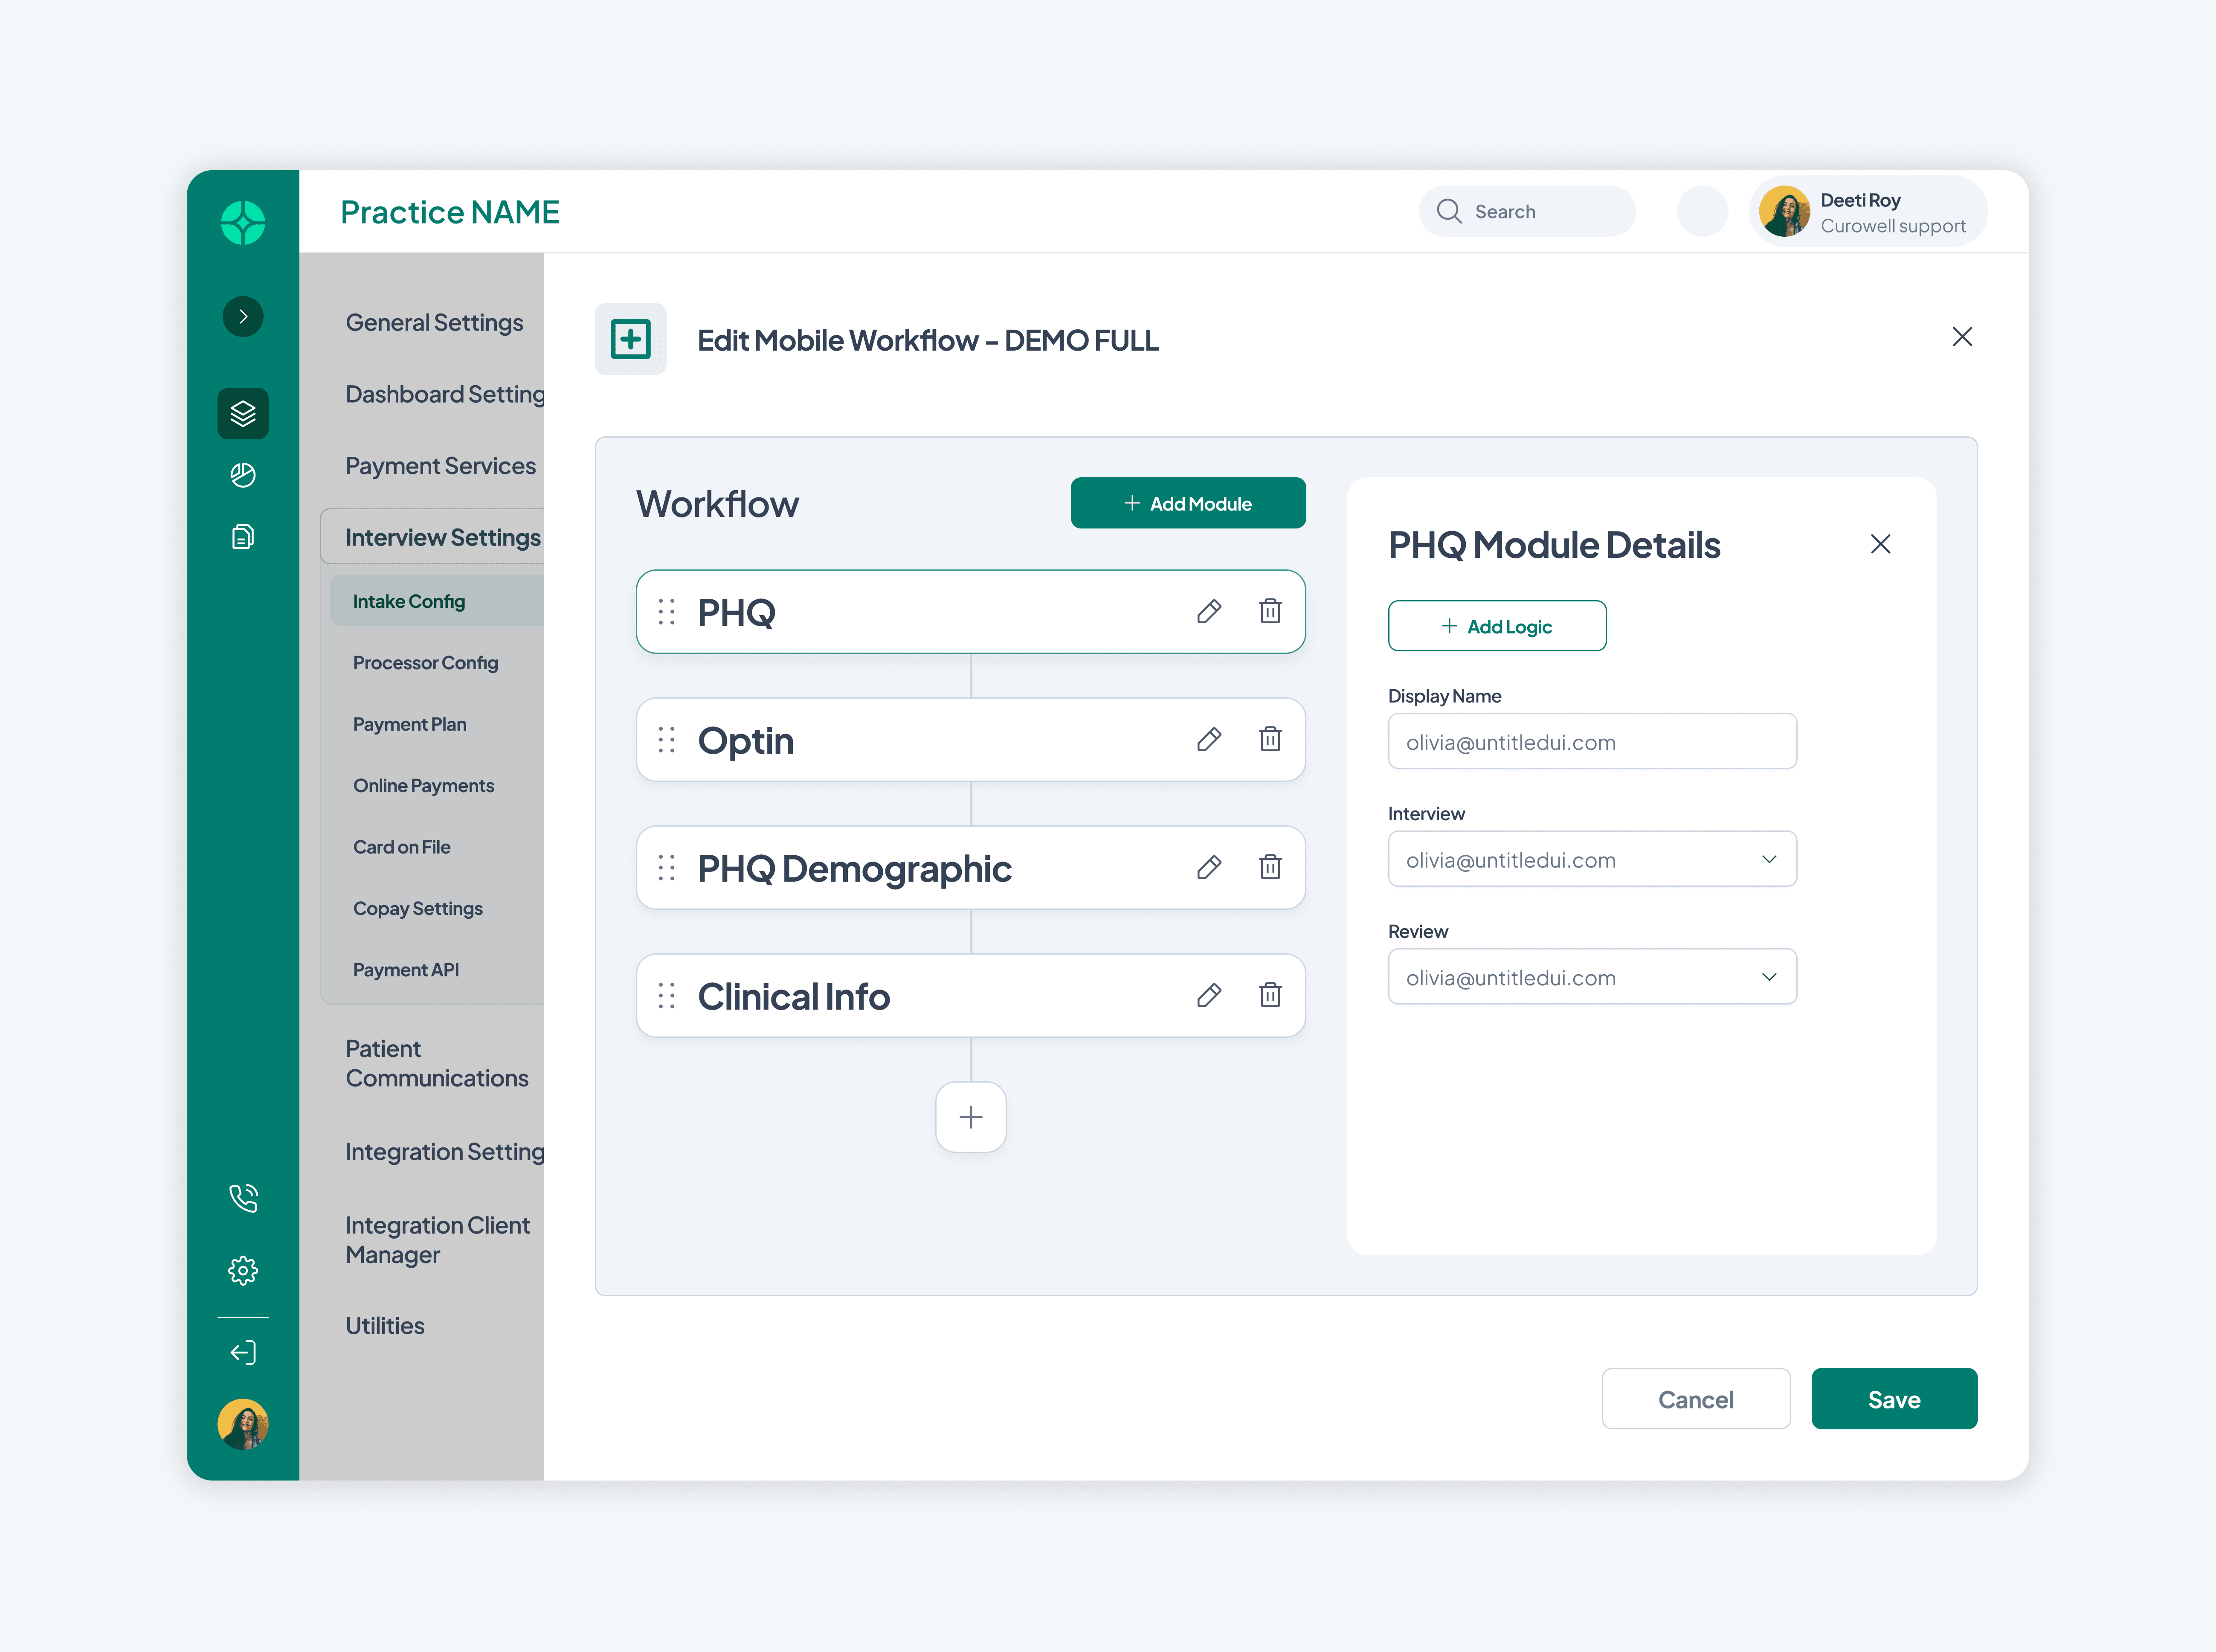Open General Settings in side menu

click(434, 322)
